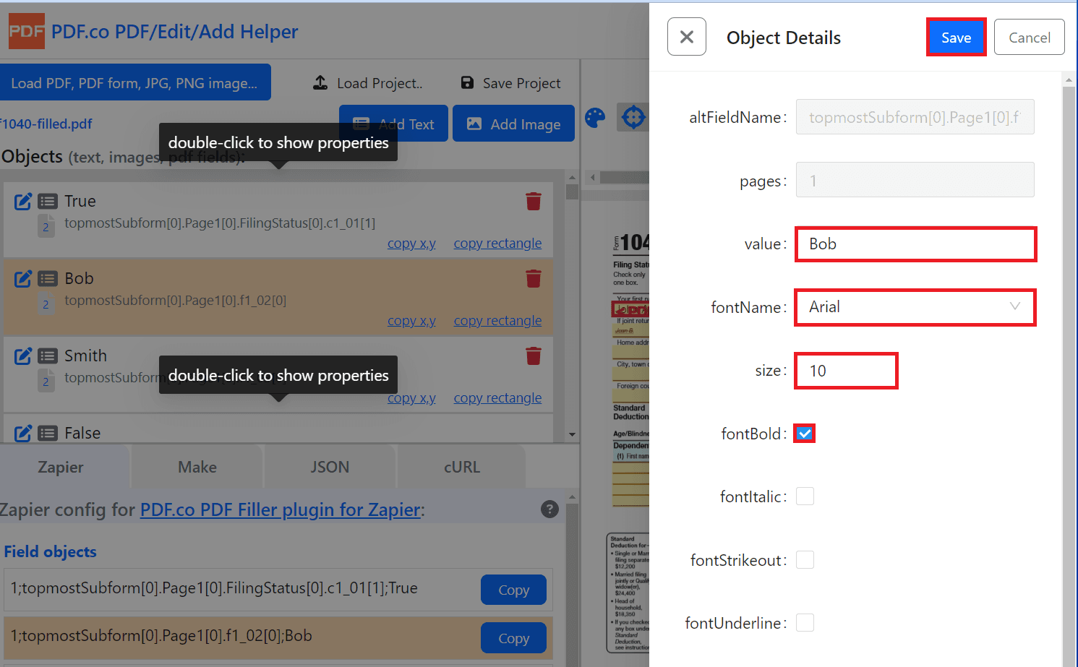Click the value field containing Bob
The image size is (1078, 667).
pos(915,244)
